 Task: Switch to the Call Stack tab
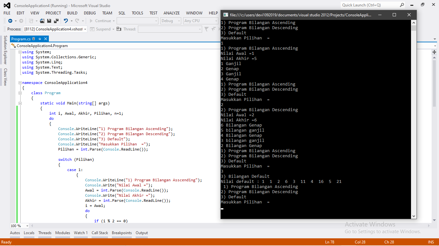[x=100, y=233]
